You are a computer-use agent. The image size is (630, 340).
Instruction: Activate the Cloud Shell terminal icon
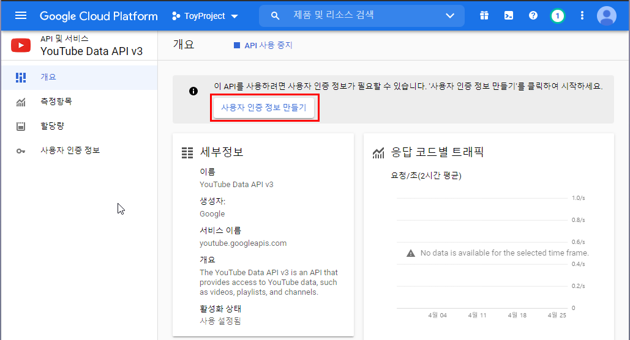tap(509, 16)
